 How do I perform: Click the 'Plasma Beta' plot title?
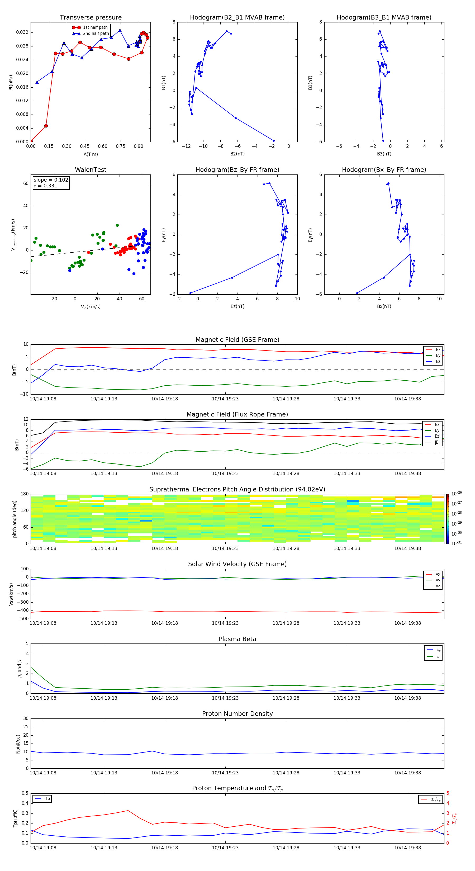pyautogui.click(x=237, y=639)
